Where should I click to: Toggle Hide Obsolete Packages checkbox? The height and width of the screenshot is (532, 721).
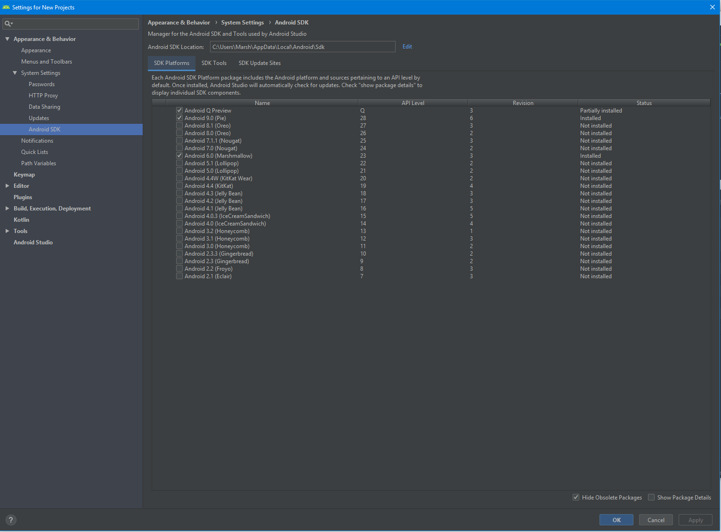point(576,497)
